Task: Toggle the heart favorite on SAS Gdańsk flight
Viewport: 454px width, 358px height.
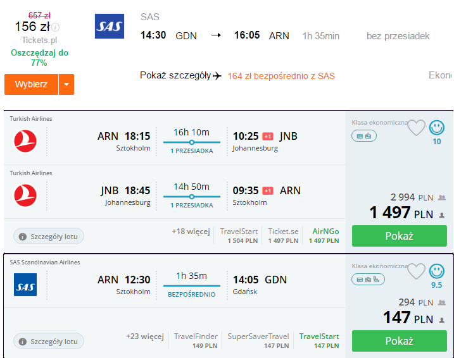Action: point(417,271)
